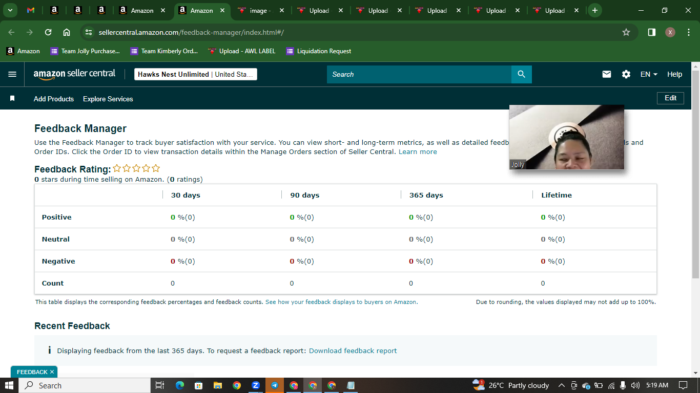
Task: Open the Windows Start menu
Action: (9, 385)
